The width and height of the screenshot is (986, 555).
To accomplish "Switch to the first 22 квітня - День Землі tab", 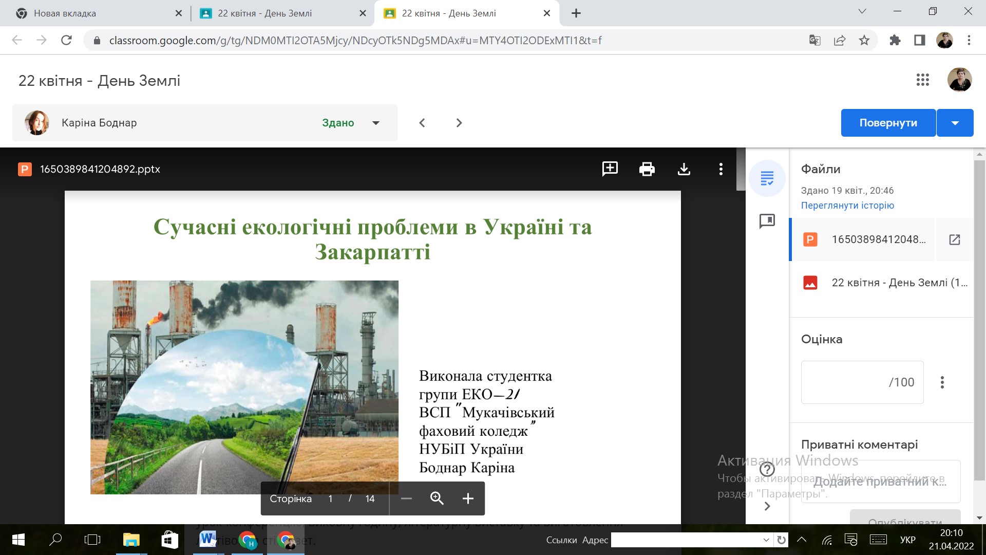I will (x=283, y=13).
